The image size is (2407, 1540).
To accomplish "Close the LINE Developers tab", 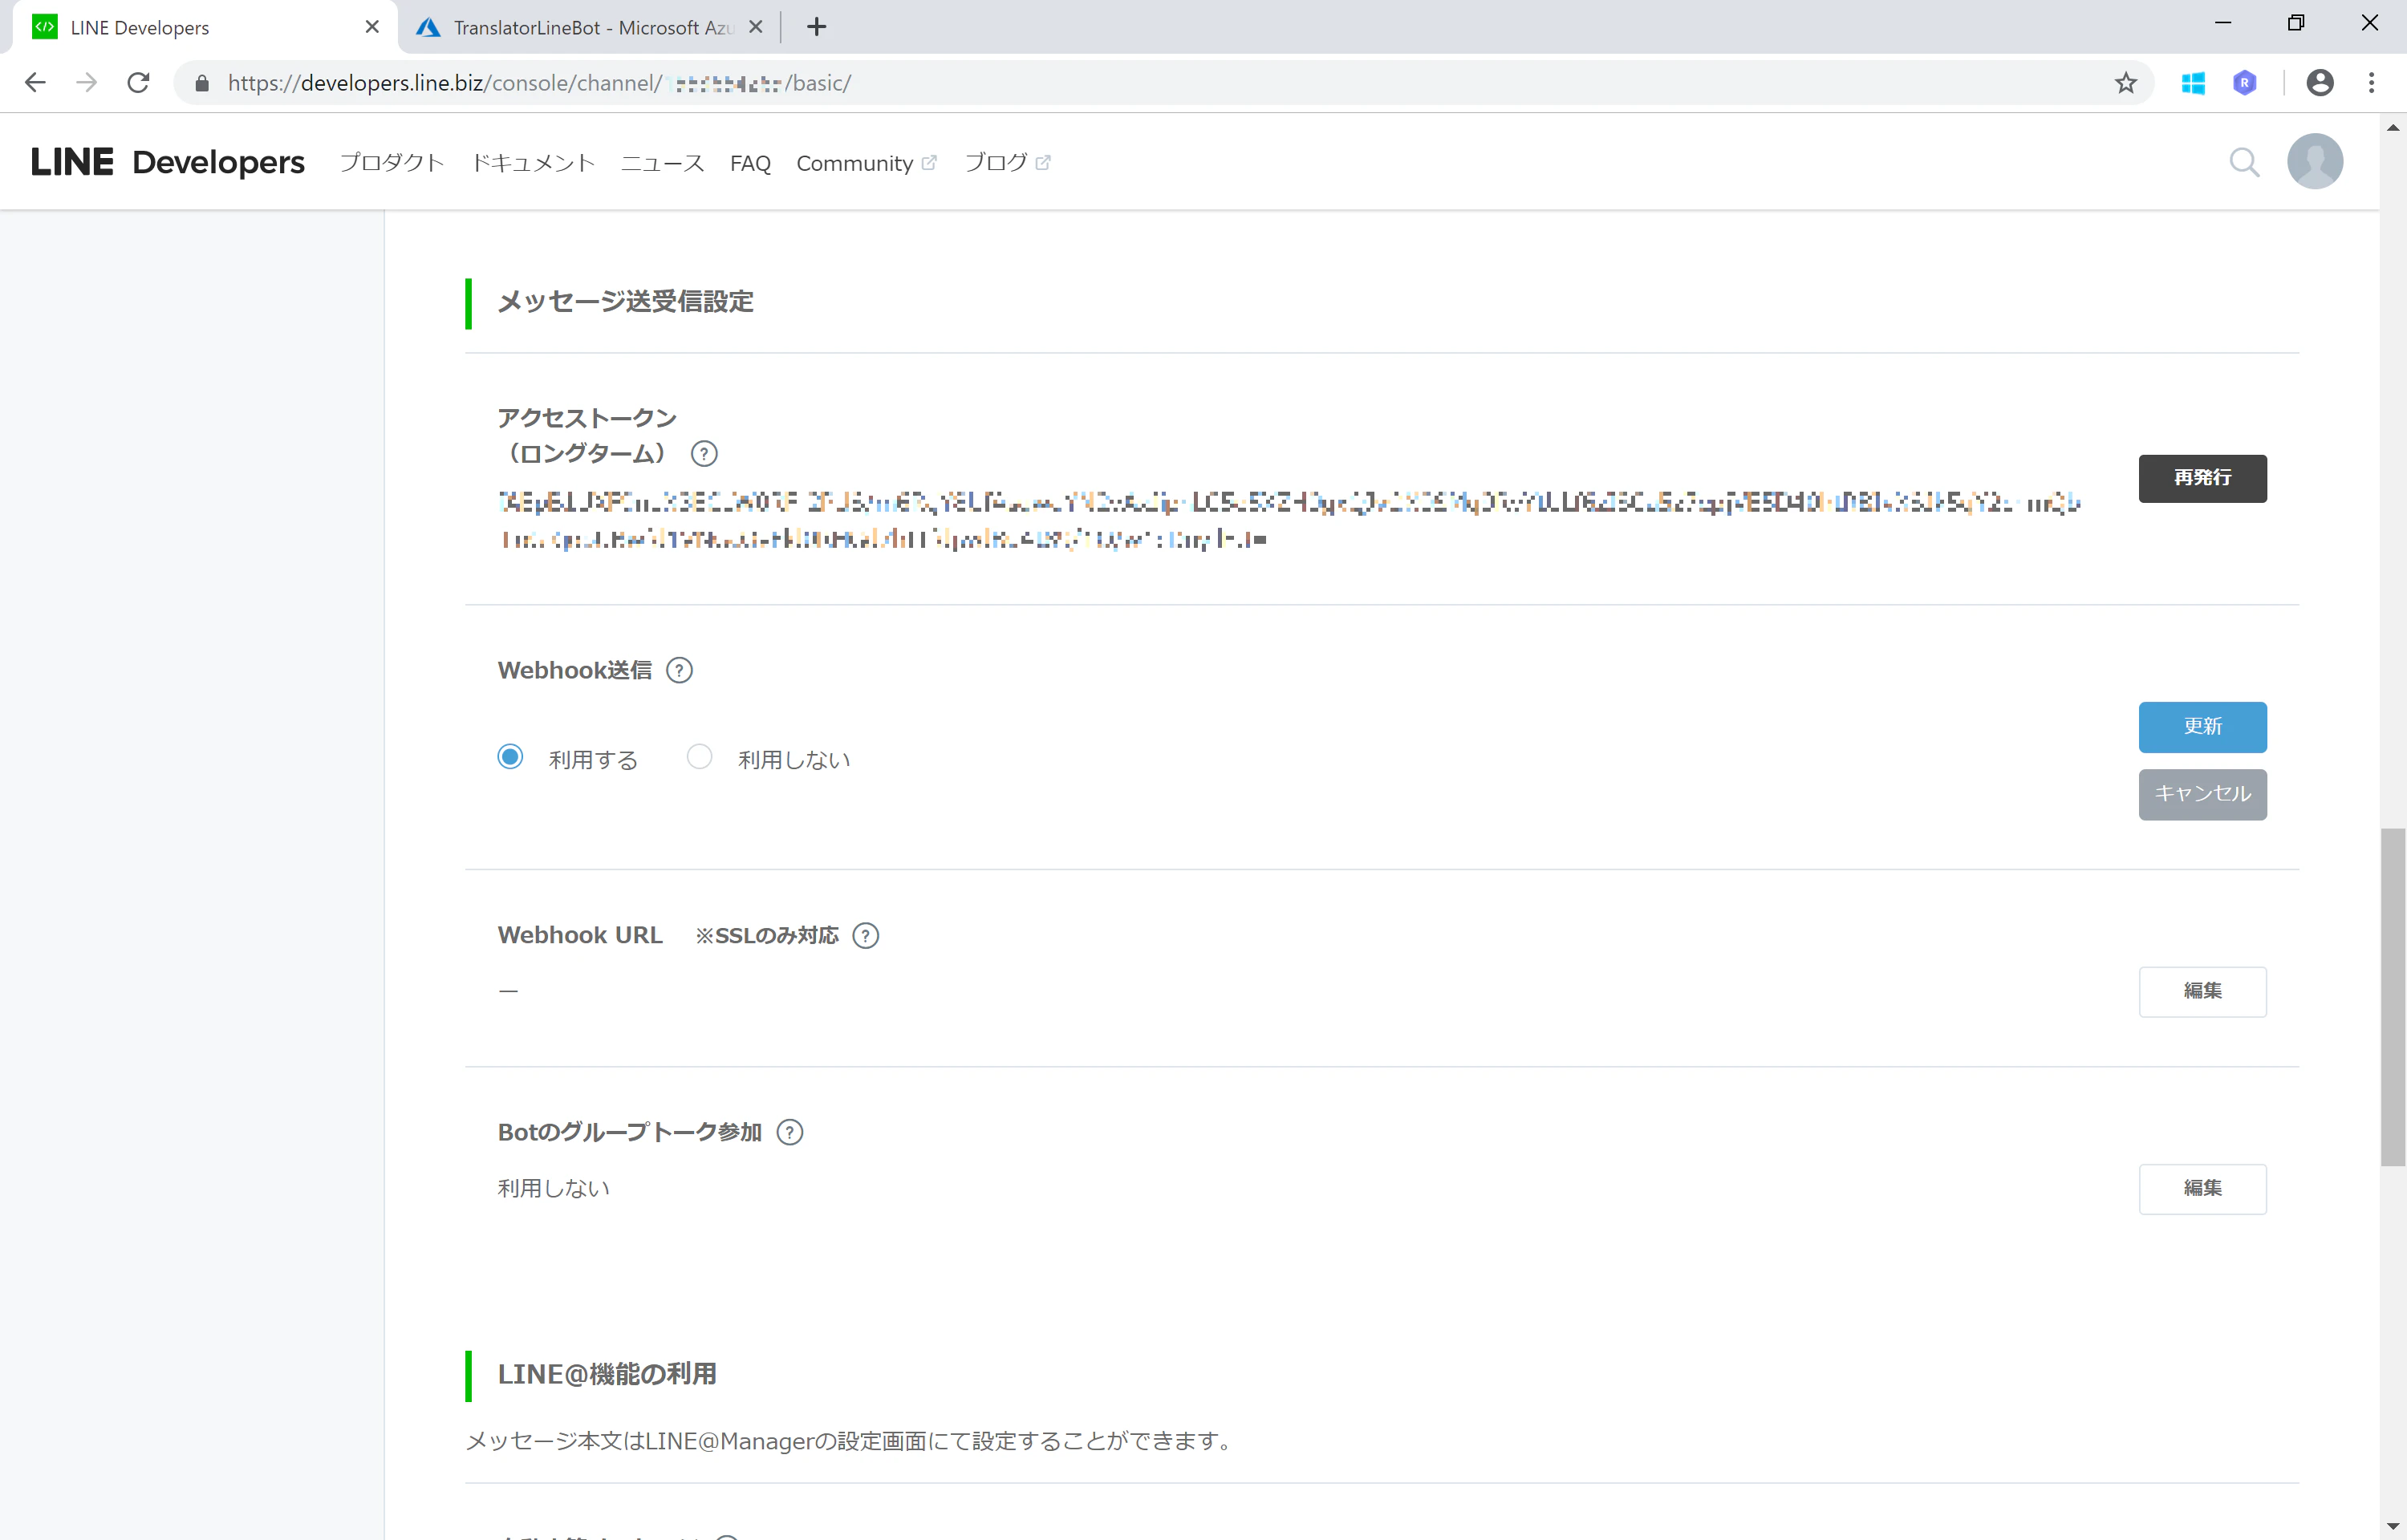I will point(372,27).
